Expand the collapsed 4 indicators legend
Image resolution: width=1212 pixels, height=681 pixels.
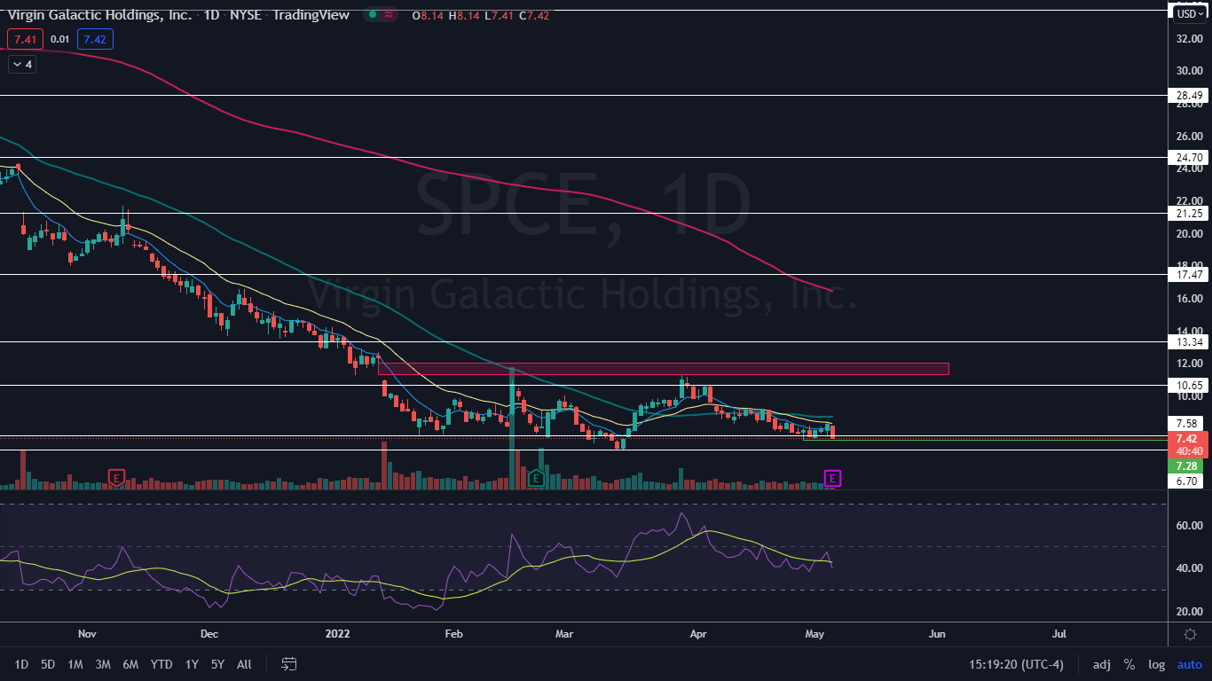pyautogui.click(x=22, y=64)
